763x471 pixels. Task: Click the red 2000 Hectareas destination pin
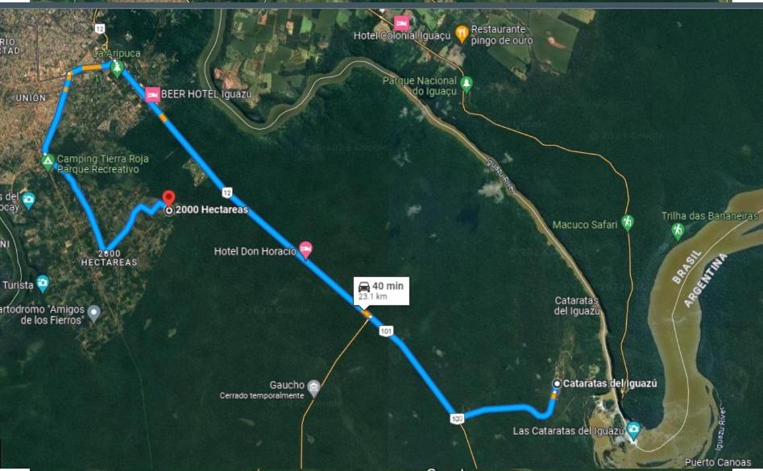point(168,198)
